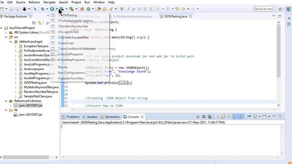
Task: Open the Refactor menu
Action: pyautogui.click(x=34, y=2)
